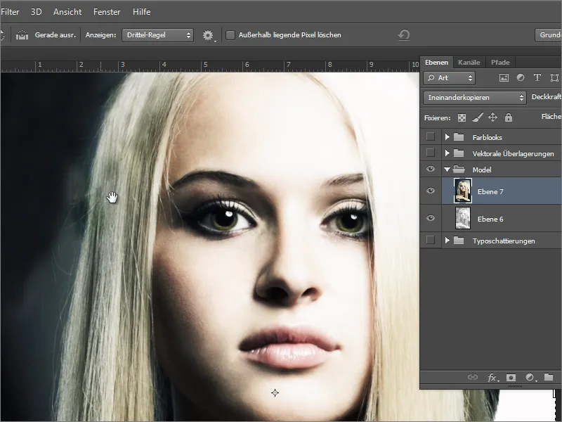
Task: Hide the Ebene 6 layer
Action: pyautogui.click(x=431, y=218)
